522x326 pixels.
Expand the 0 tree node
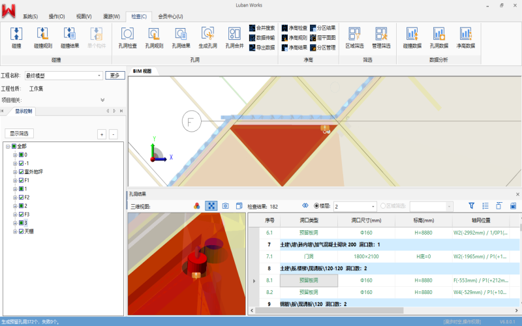(x=15, y=155)
